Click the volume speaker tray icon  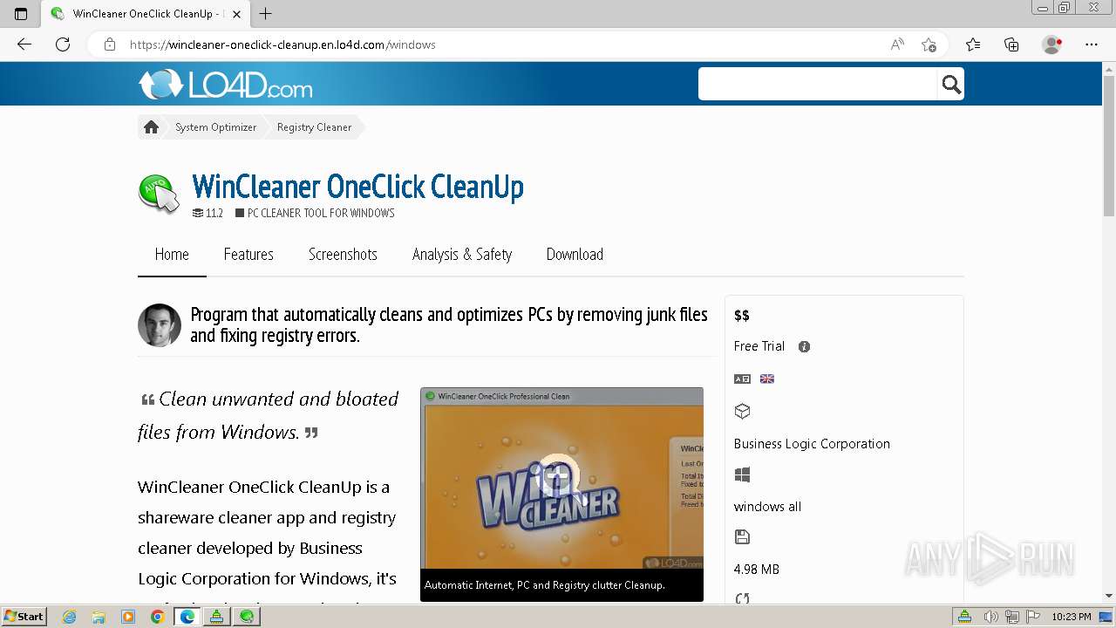(x=992, y=617)
